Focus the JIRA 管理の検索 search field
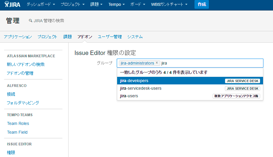Viewport: 273px width, 157px height. tap(49, 21)
